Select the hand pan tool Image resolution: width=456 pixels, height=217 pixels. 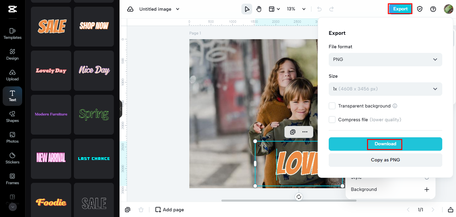point(259,9)
